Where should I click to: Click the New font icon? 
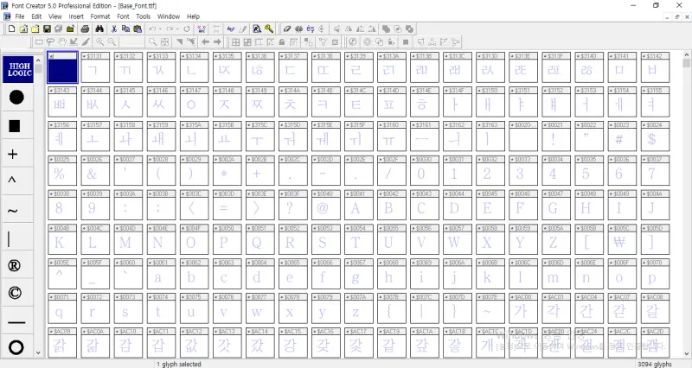11,29
